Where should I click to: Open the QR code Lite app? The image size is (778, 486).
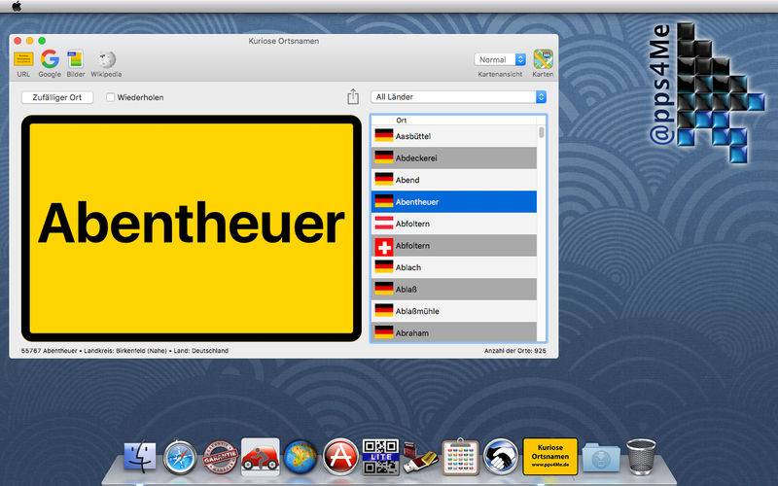coord(380,457)
